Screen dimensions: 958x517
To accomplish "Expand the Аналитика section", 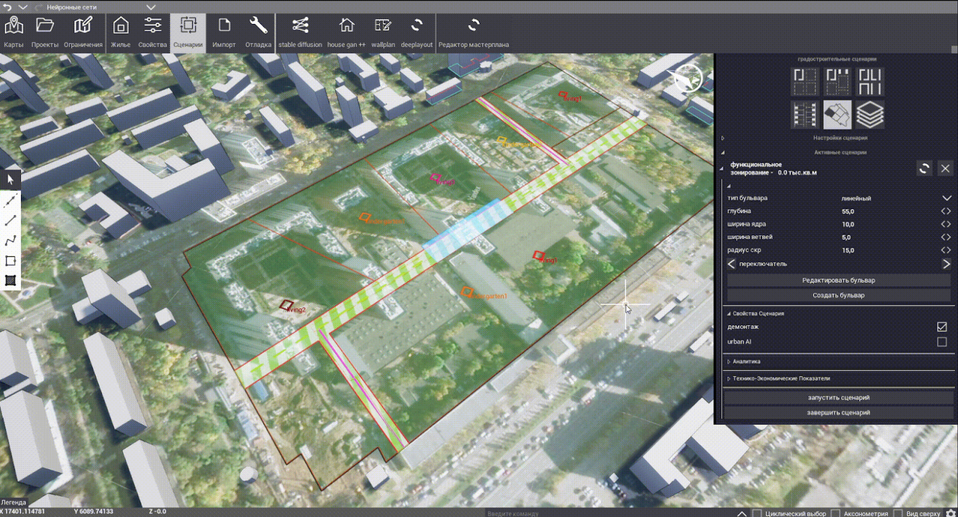I will click(x=746, y=362).
